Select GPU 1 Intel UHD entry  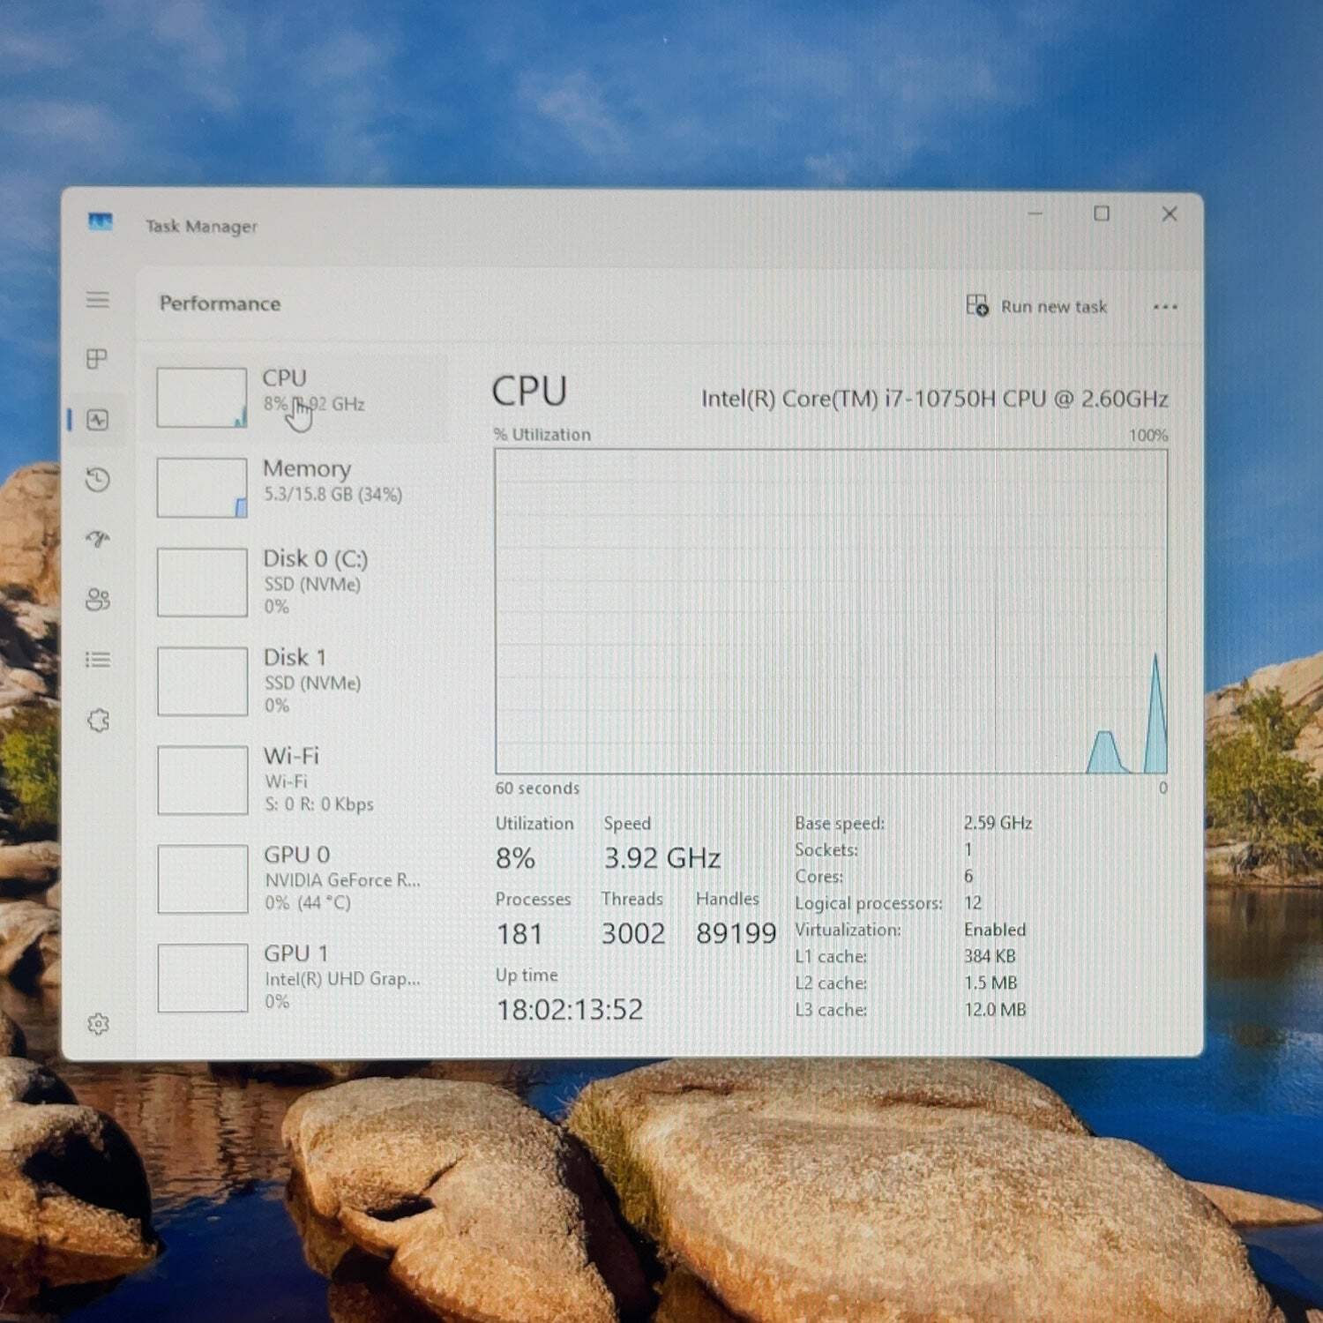click(296, 977)
